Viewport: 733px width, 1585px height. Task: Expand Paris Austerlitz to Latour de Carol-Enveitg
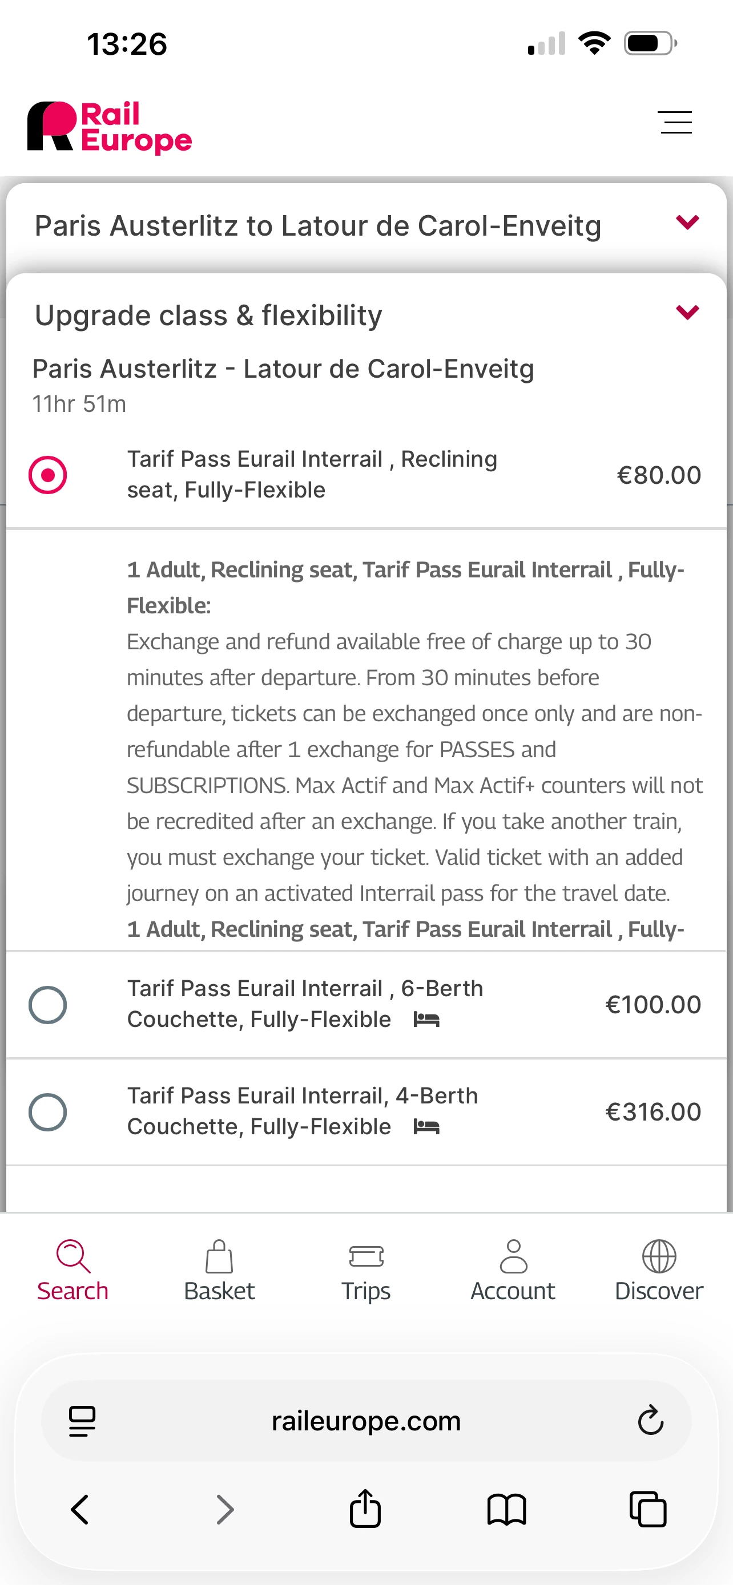coord(687,223)
